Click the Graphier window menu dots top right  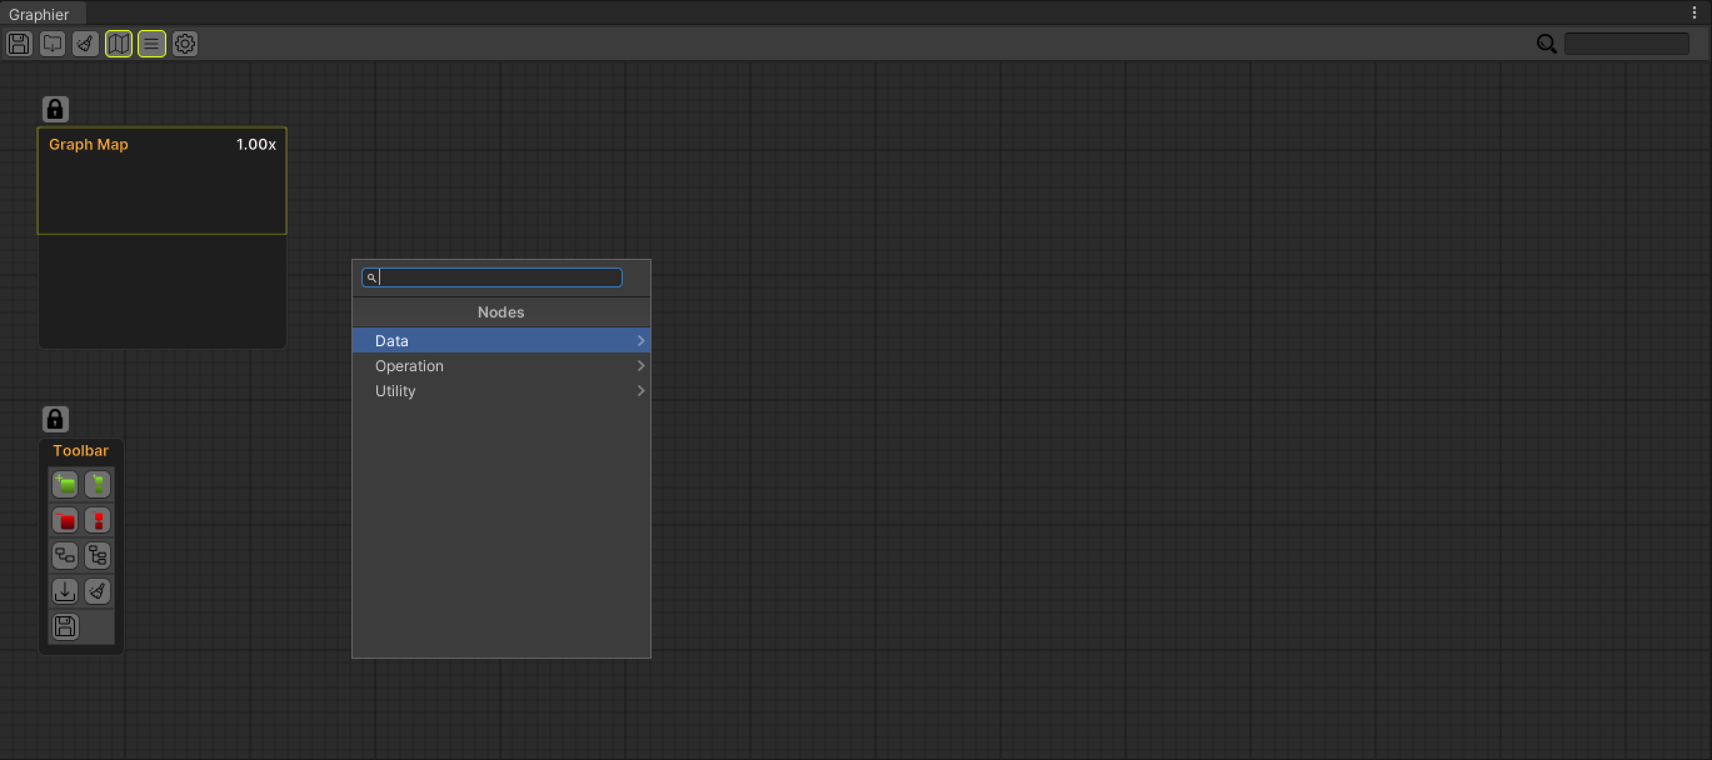coord(1694,11)
